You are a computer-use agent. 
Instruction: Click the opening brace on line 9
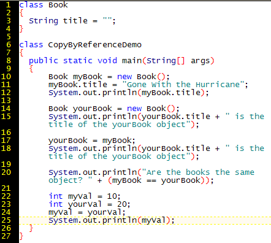click(31, 69)
